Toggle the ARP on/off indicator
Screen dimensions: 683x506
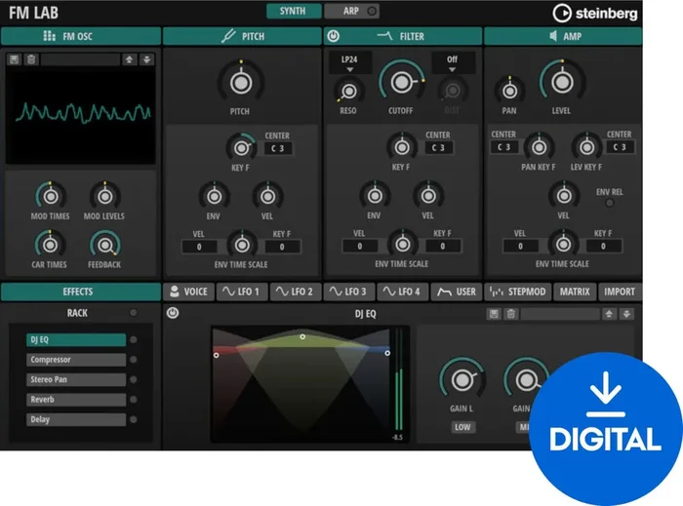(372, 12)
